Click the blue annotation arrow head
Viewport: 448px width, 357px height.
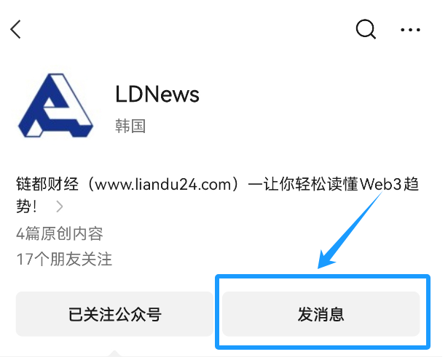click(326, 260)
